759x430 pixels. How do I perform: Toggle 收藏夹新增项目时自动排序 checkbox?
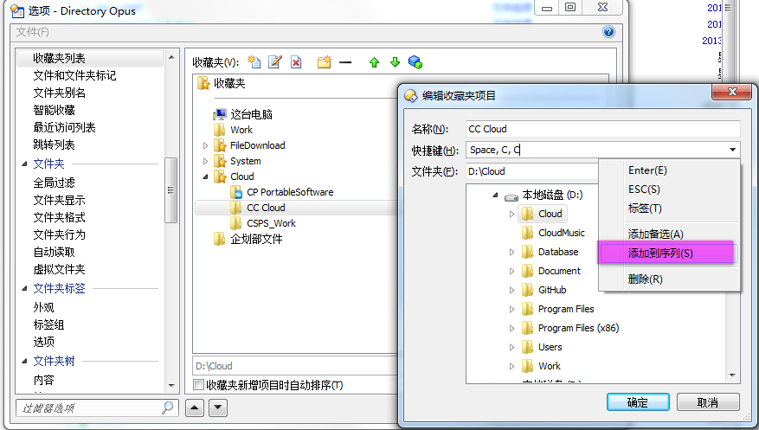pos(198,385)
